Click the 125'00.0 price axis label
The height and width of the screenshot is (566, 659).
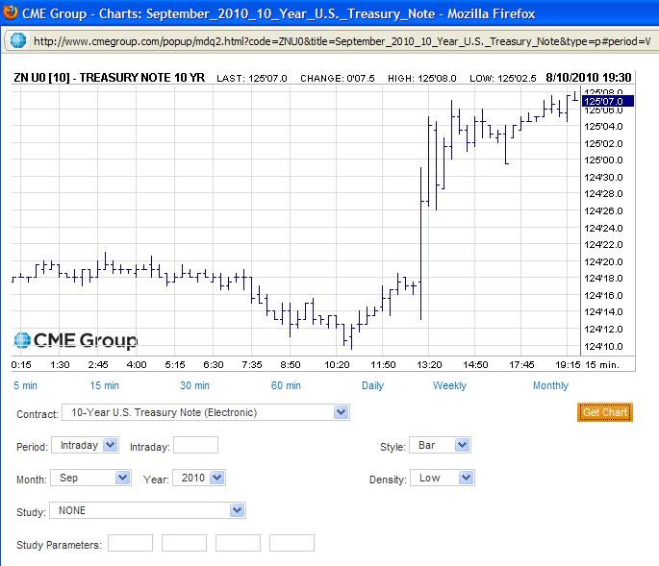603,160
